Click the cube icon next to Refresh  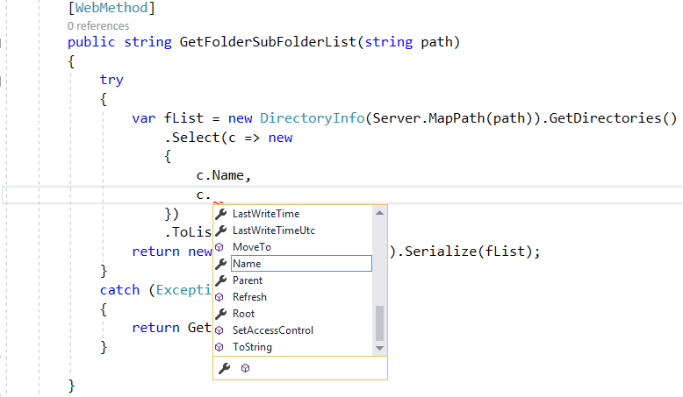pos(221,297)
